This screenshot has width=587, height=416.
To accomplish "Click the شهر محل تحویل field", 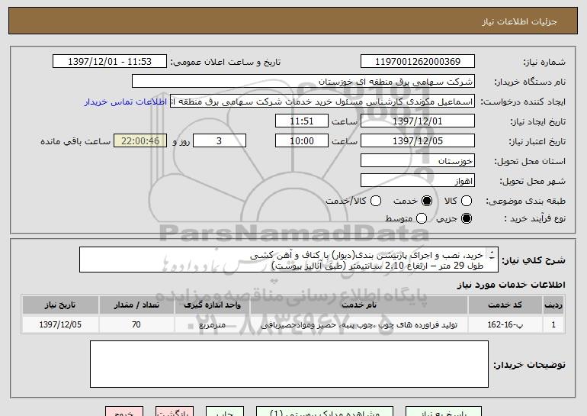I will click(416, 180).
